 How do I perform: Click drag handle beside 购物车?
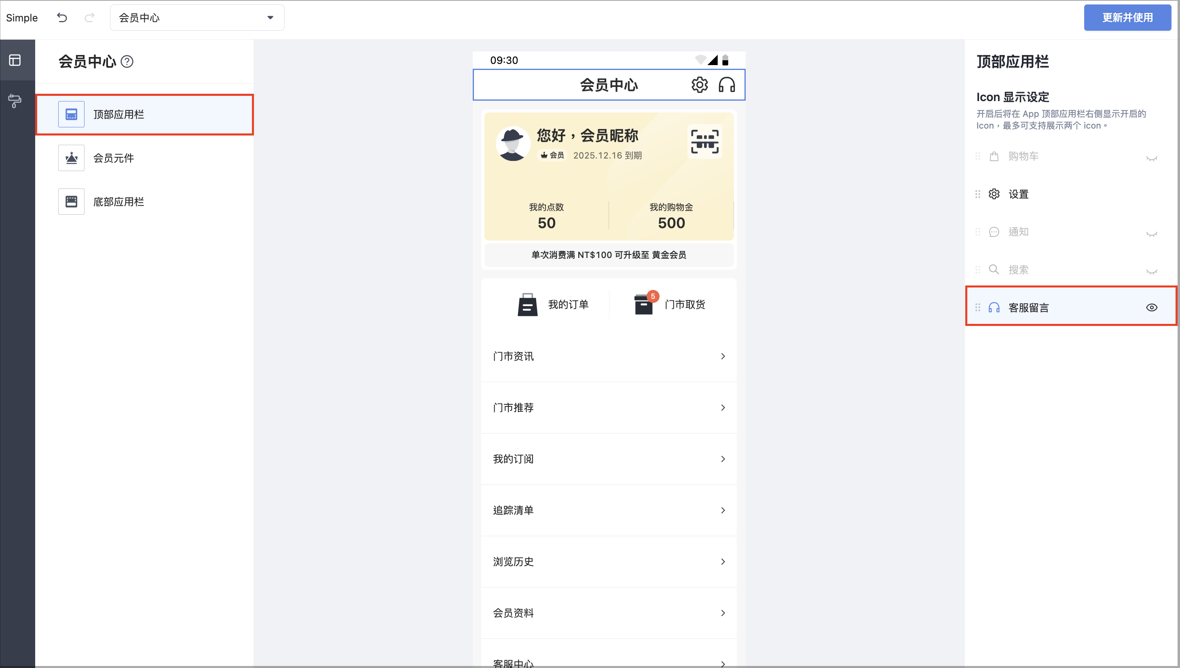point(978,156)
